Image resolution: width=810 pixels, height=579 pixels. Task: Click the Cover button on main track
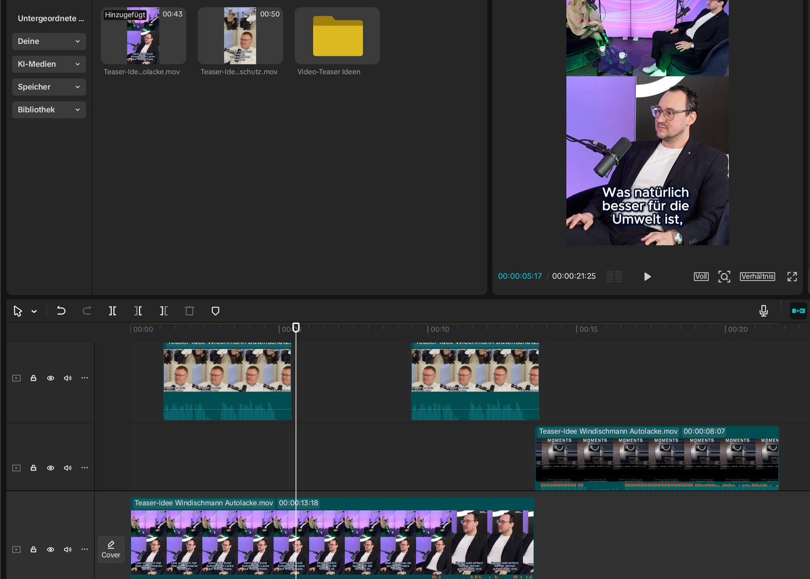tap(111, 549)
